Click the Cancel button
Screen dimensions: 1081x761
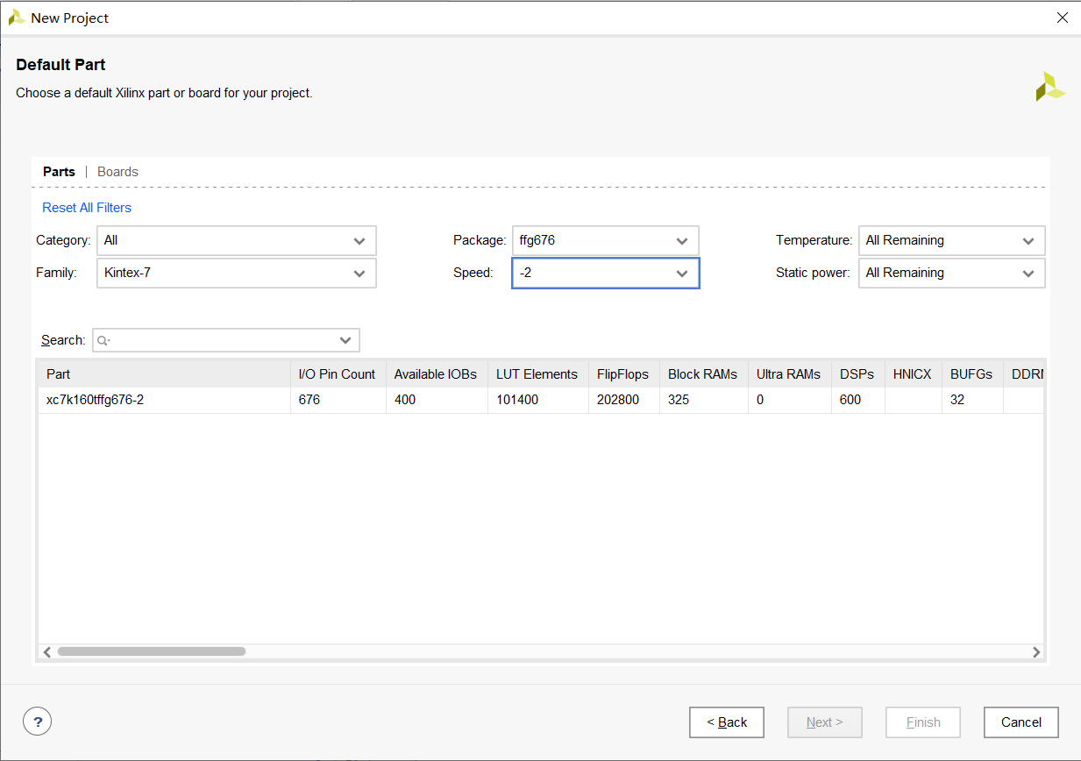pyautogui.click(x=1021, y=722)
